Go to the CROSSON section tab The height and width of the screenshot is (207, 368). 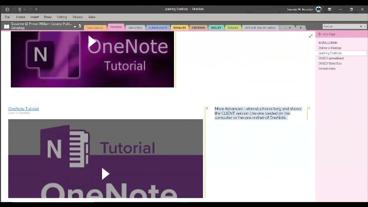pos(198,28)
